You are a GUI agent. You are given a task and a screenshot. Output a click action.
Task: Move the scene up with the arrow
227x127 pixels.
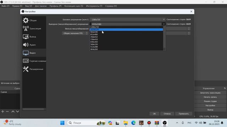click(13, 111)
